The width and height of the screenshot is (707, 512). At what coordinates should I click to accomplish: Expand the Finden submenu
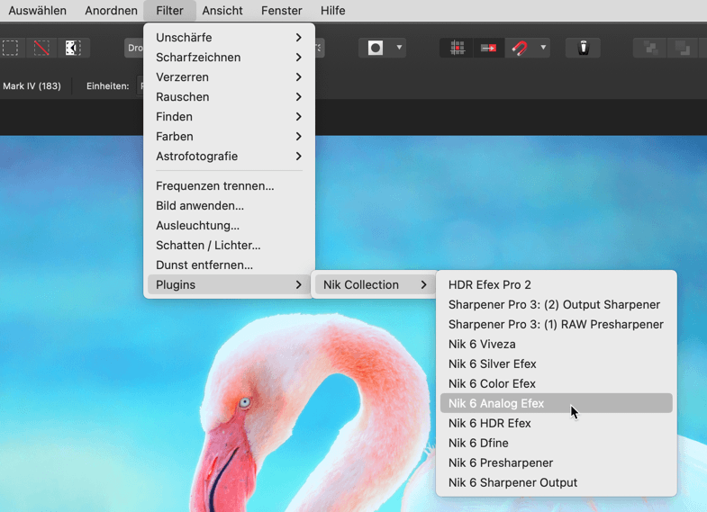coord(229,117)
